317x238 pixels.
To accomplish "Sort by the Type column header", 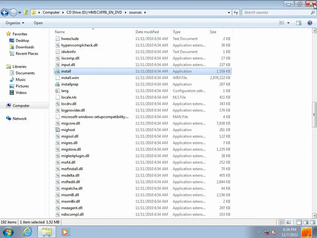I will point(176,32).
